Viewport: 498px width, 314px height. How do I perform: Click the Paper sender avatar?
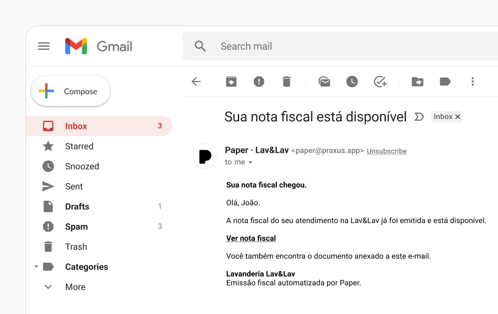click(205, 156)
